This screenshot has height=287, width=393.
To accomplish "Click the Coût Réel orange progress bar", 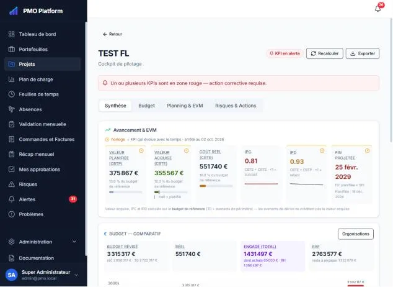I will [216, 186].
